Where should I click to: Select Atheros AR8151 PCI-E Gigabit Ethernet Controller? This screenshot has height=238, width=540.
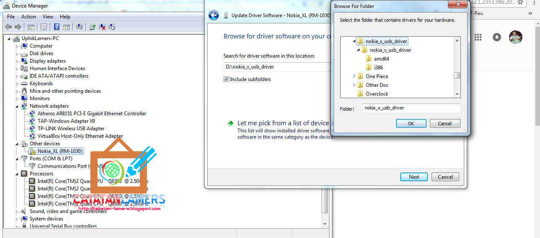(92, 114)
